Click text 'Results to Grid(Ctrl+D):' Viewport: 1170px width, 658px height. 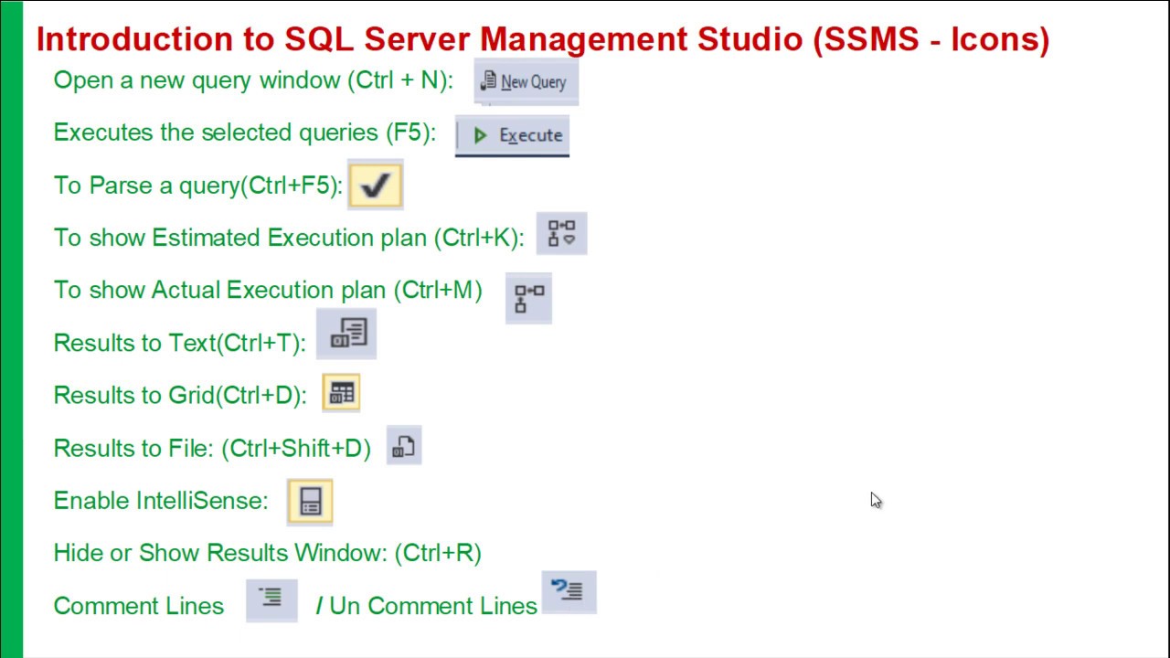click(180, 395)
